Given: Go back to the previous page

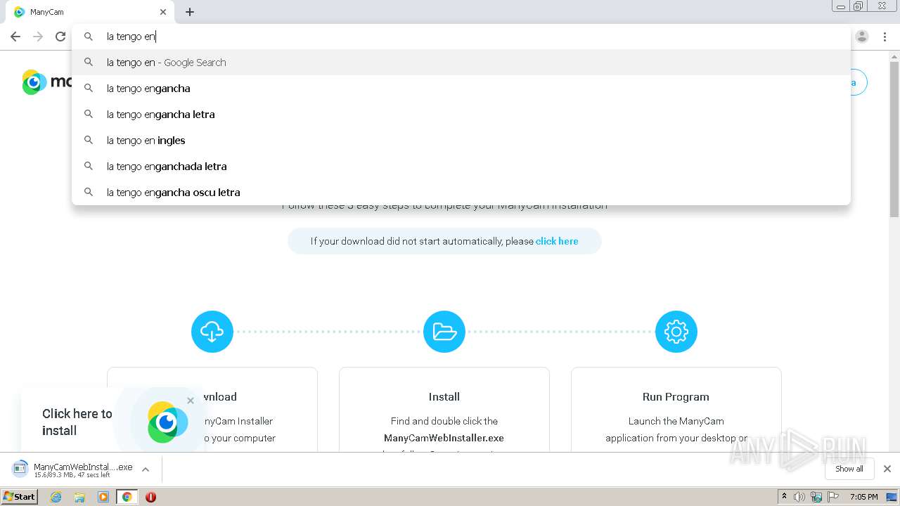Looking at the screenshot, I should (x=15, y=37).
